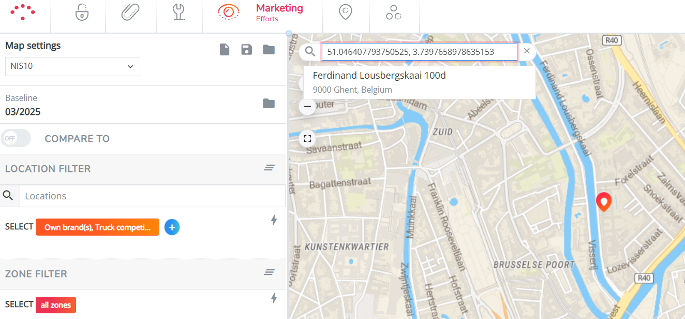
Task: Click the piggy bank icon in top navigation
Action: click(x=82, y=12)
